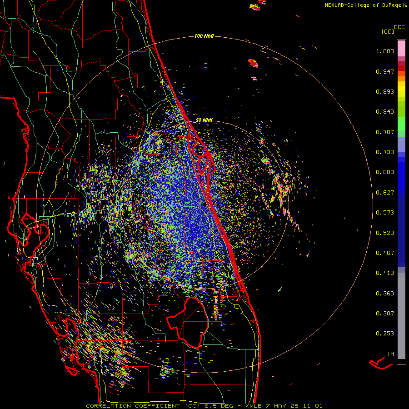
Task: Click the 0.840 scale value
Action: [385, 112]
